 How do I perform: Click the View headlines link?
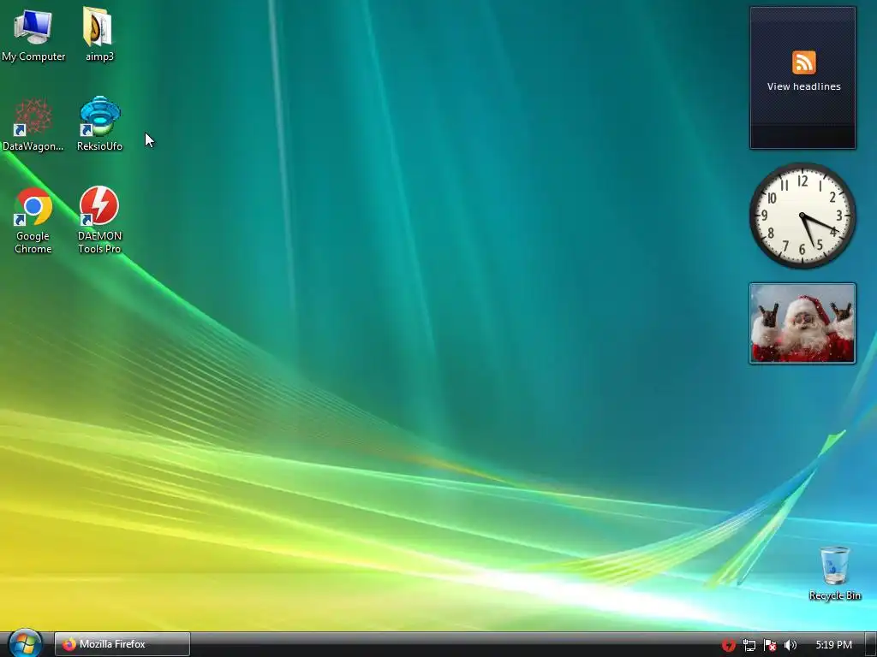[803, 86]
